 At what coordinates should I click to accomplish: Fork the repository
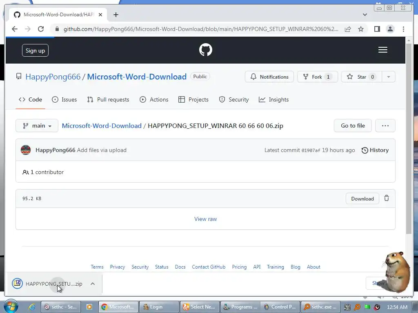(318, 77)
